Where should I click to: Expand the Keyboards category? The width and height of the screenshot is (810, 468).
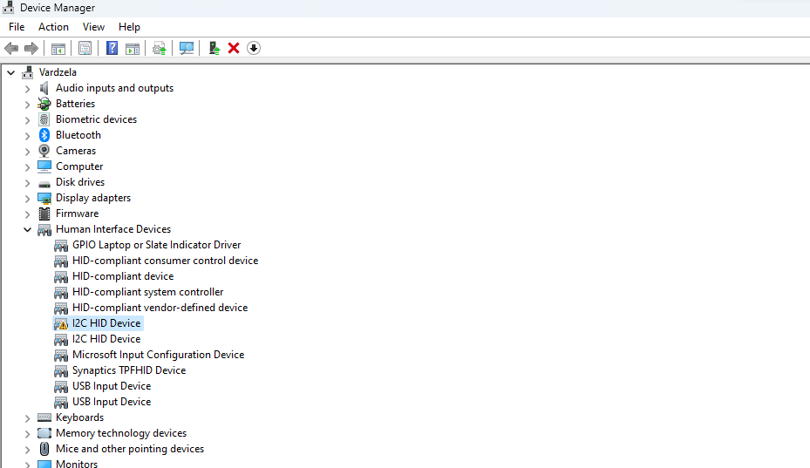[x=27, y=418]
